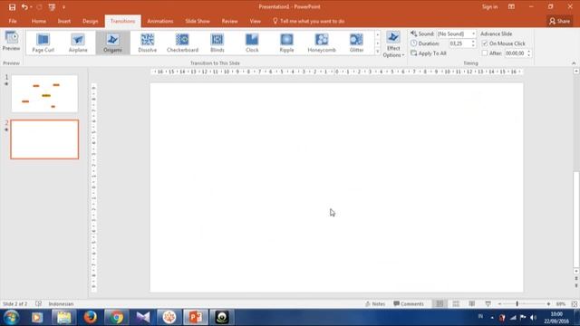The height and width of the screenshot is (326, 580).
Task: Switch to the Animations tab
Action: tap(160, 21)
